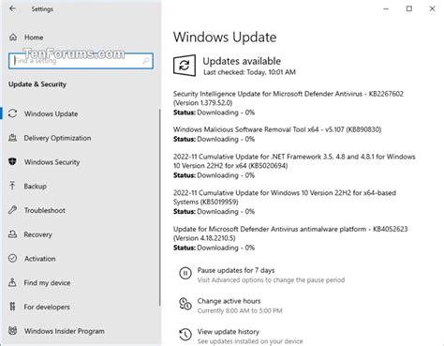Select Backup in the sidebar
The image size is (444, 346).
pos(36,187)
